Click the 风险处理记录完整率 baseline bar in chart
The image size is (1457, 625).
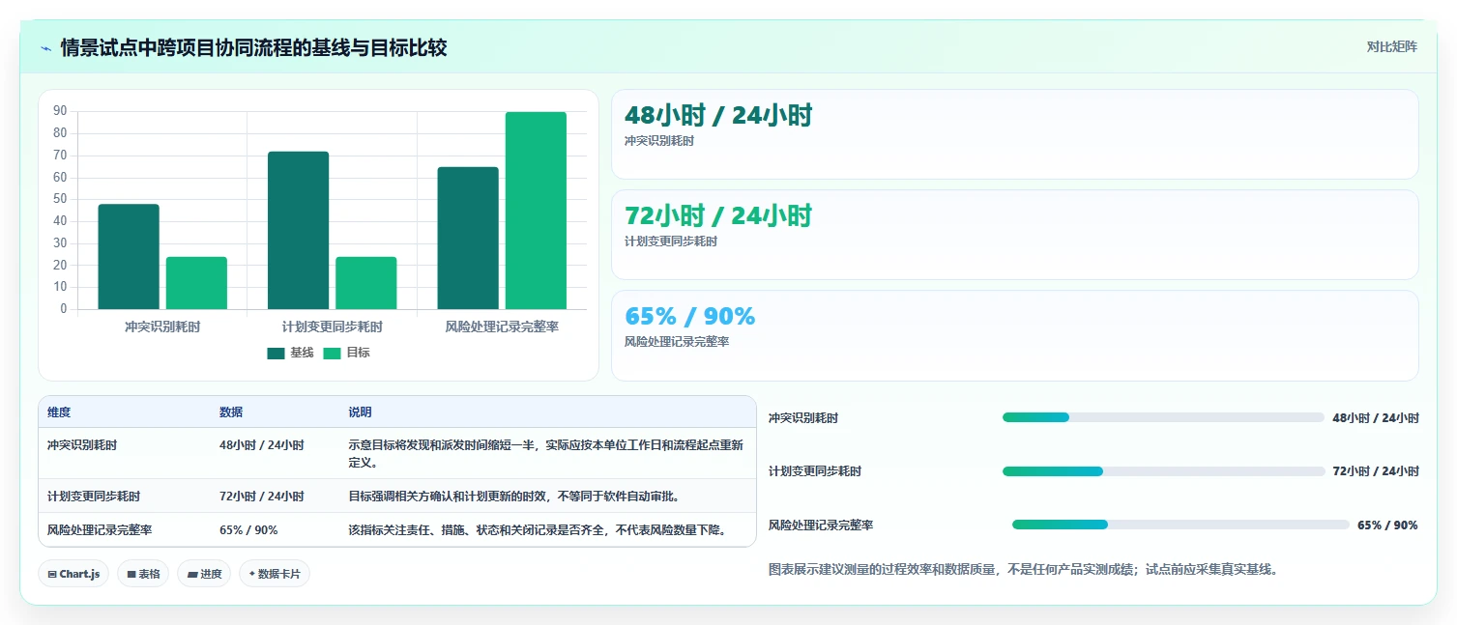point(468,238)
